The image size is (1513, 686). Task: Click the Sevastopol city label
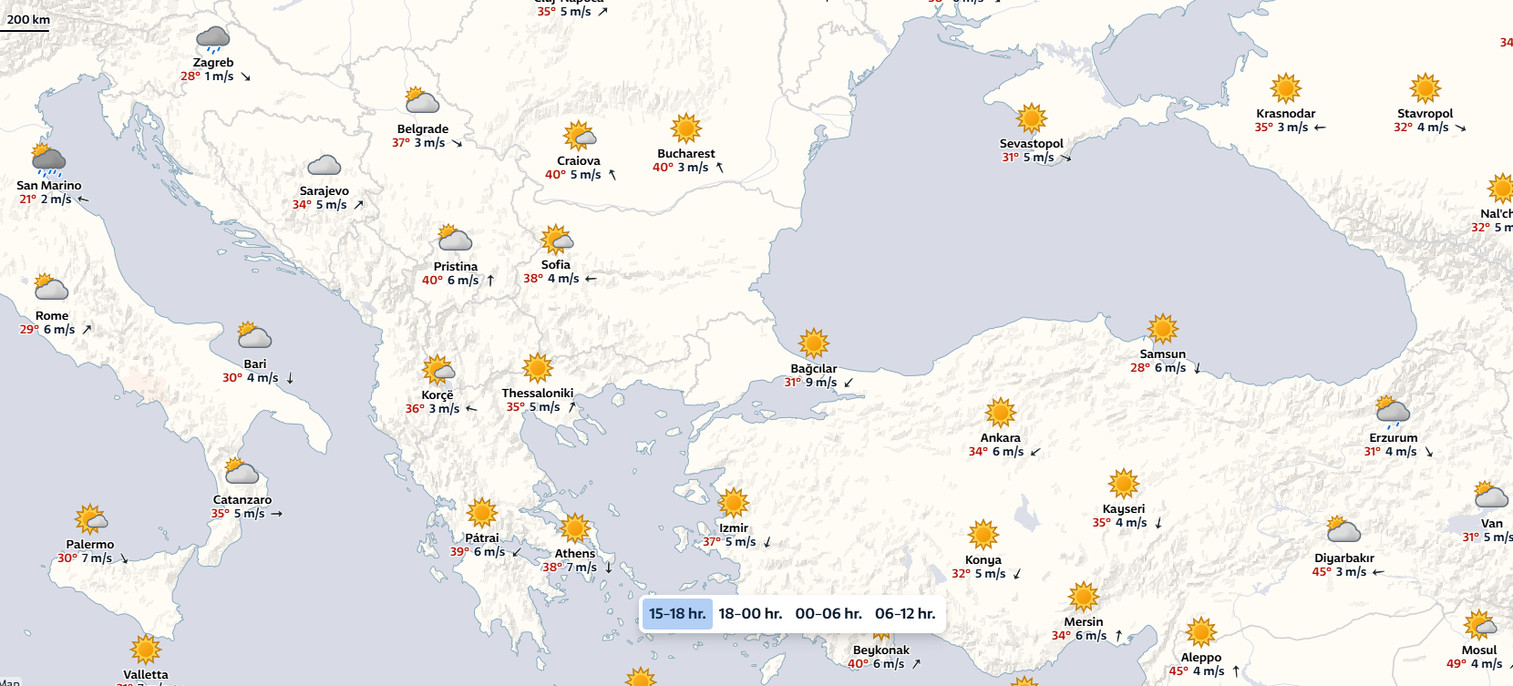[x=1032, y=144]
